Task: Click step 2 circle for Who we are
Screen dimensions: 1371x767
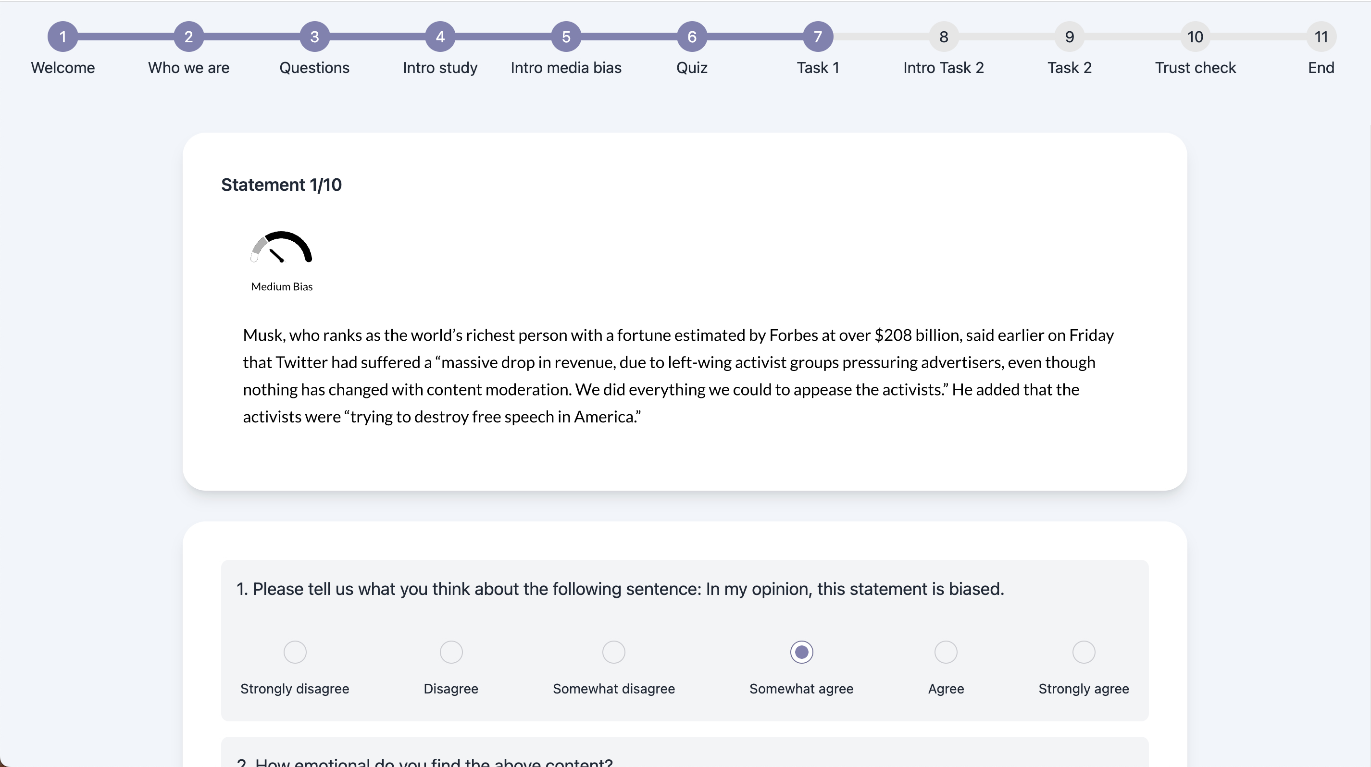Action: click(x=188, y=37)
